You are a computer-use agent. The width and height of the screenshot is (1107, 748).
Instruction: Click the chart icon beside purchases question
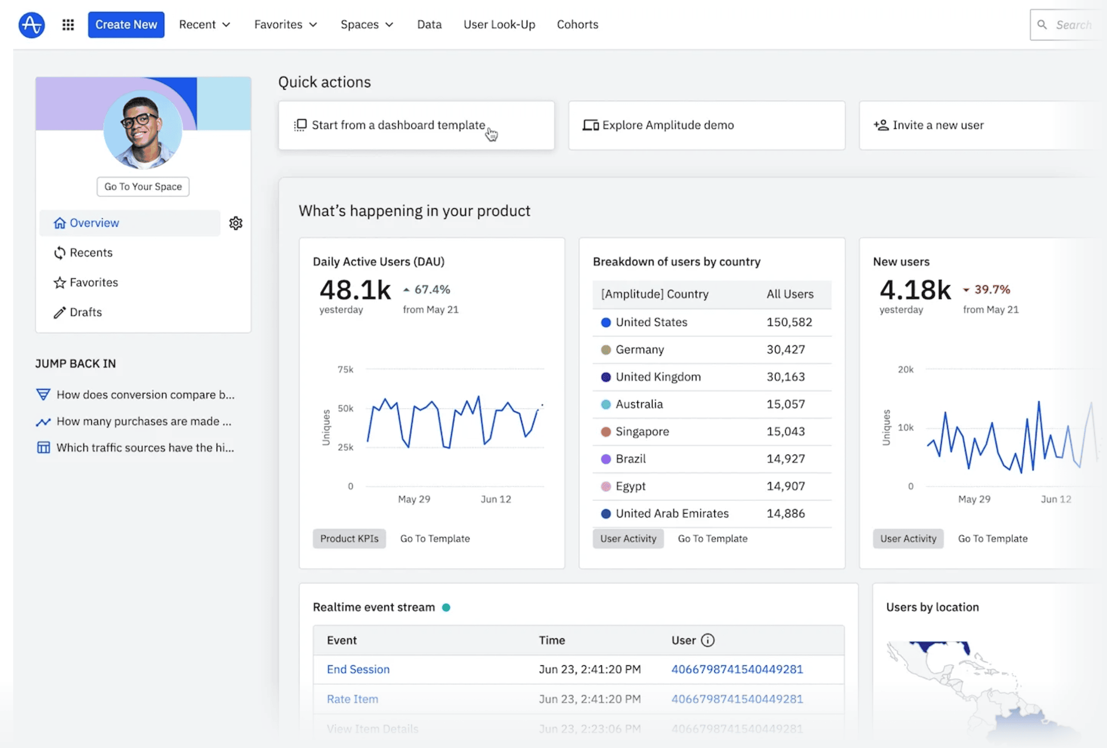(x=43, y=421)
